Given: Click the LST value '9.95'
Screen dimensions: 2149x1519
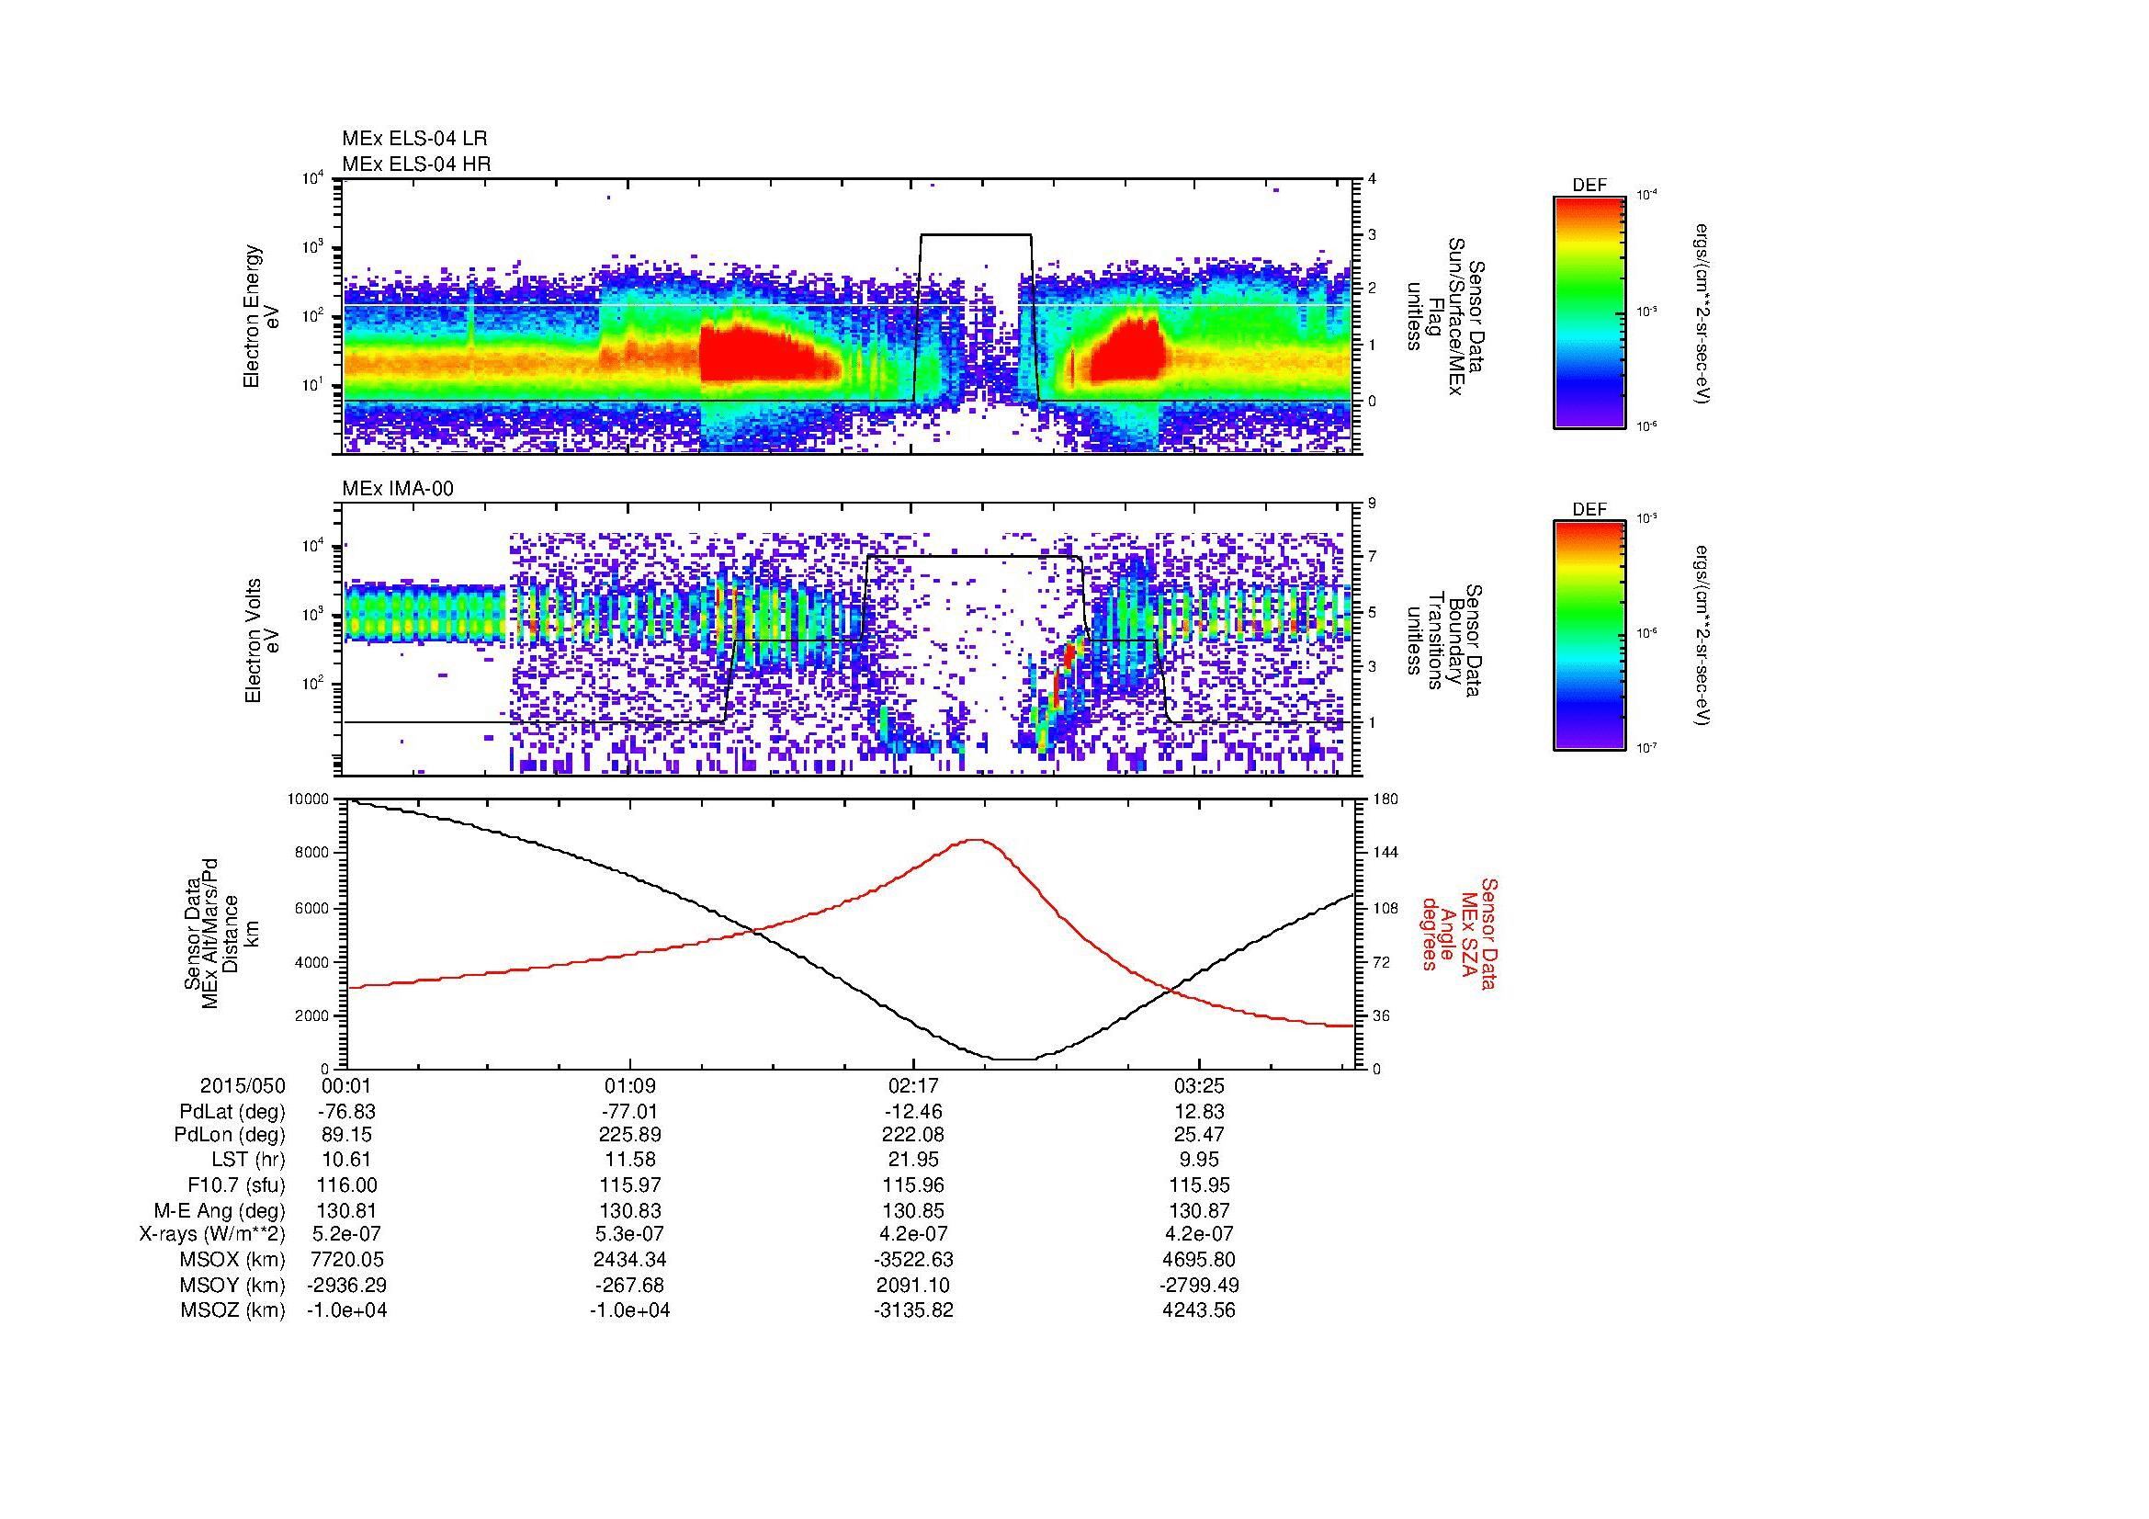Looking at the screenshot, I should tap(1199, 1161).
